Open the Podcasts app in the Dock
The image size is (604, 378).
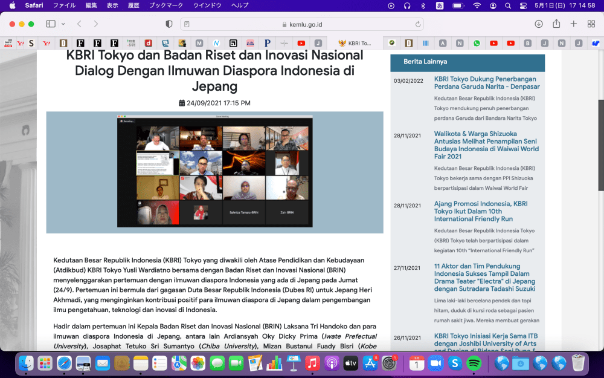point(331,363)
